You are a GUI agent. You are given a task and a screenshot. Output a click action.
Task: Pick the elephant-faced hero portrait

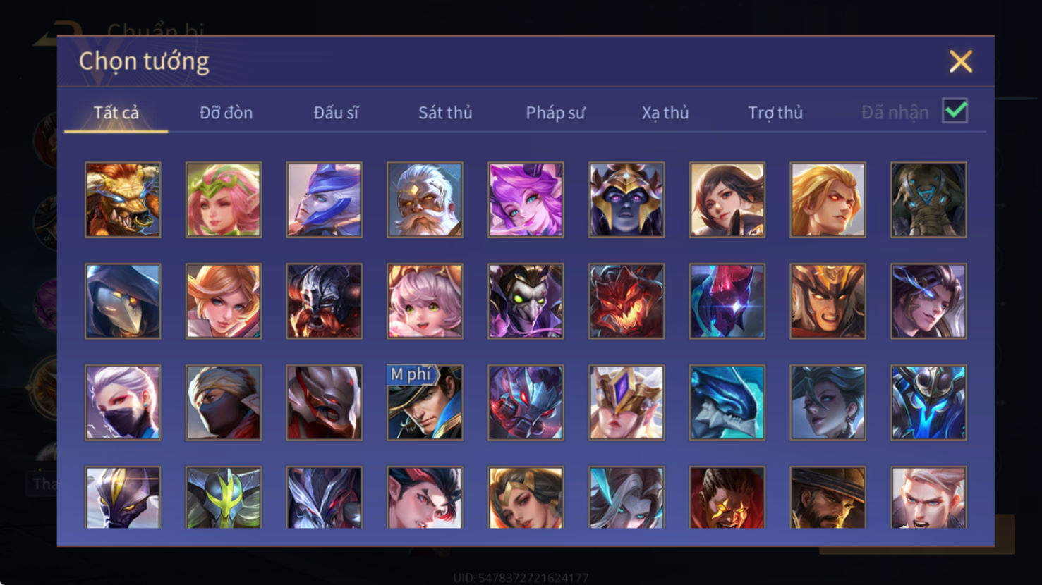928,199
